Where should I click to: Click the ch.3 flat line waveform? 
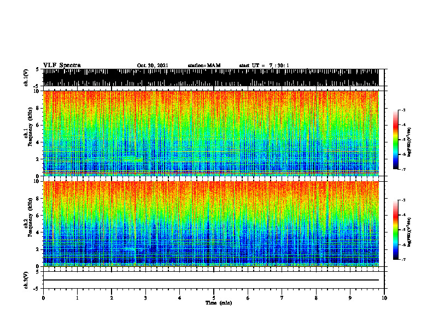210,280
